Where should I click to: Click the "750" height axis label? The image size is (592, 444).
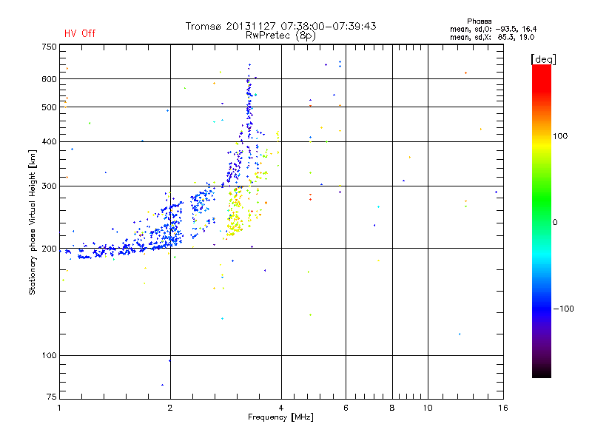(49, 47)
